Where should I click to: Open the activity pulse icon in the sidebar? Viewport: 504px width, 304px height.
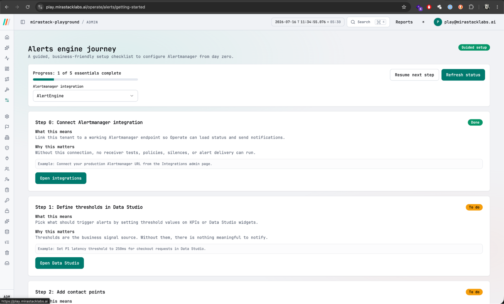(x=7, y=58)
